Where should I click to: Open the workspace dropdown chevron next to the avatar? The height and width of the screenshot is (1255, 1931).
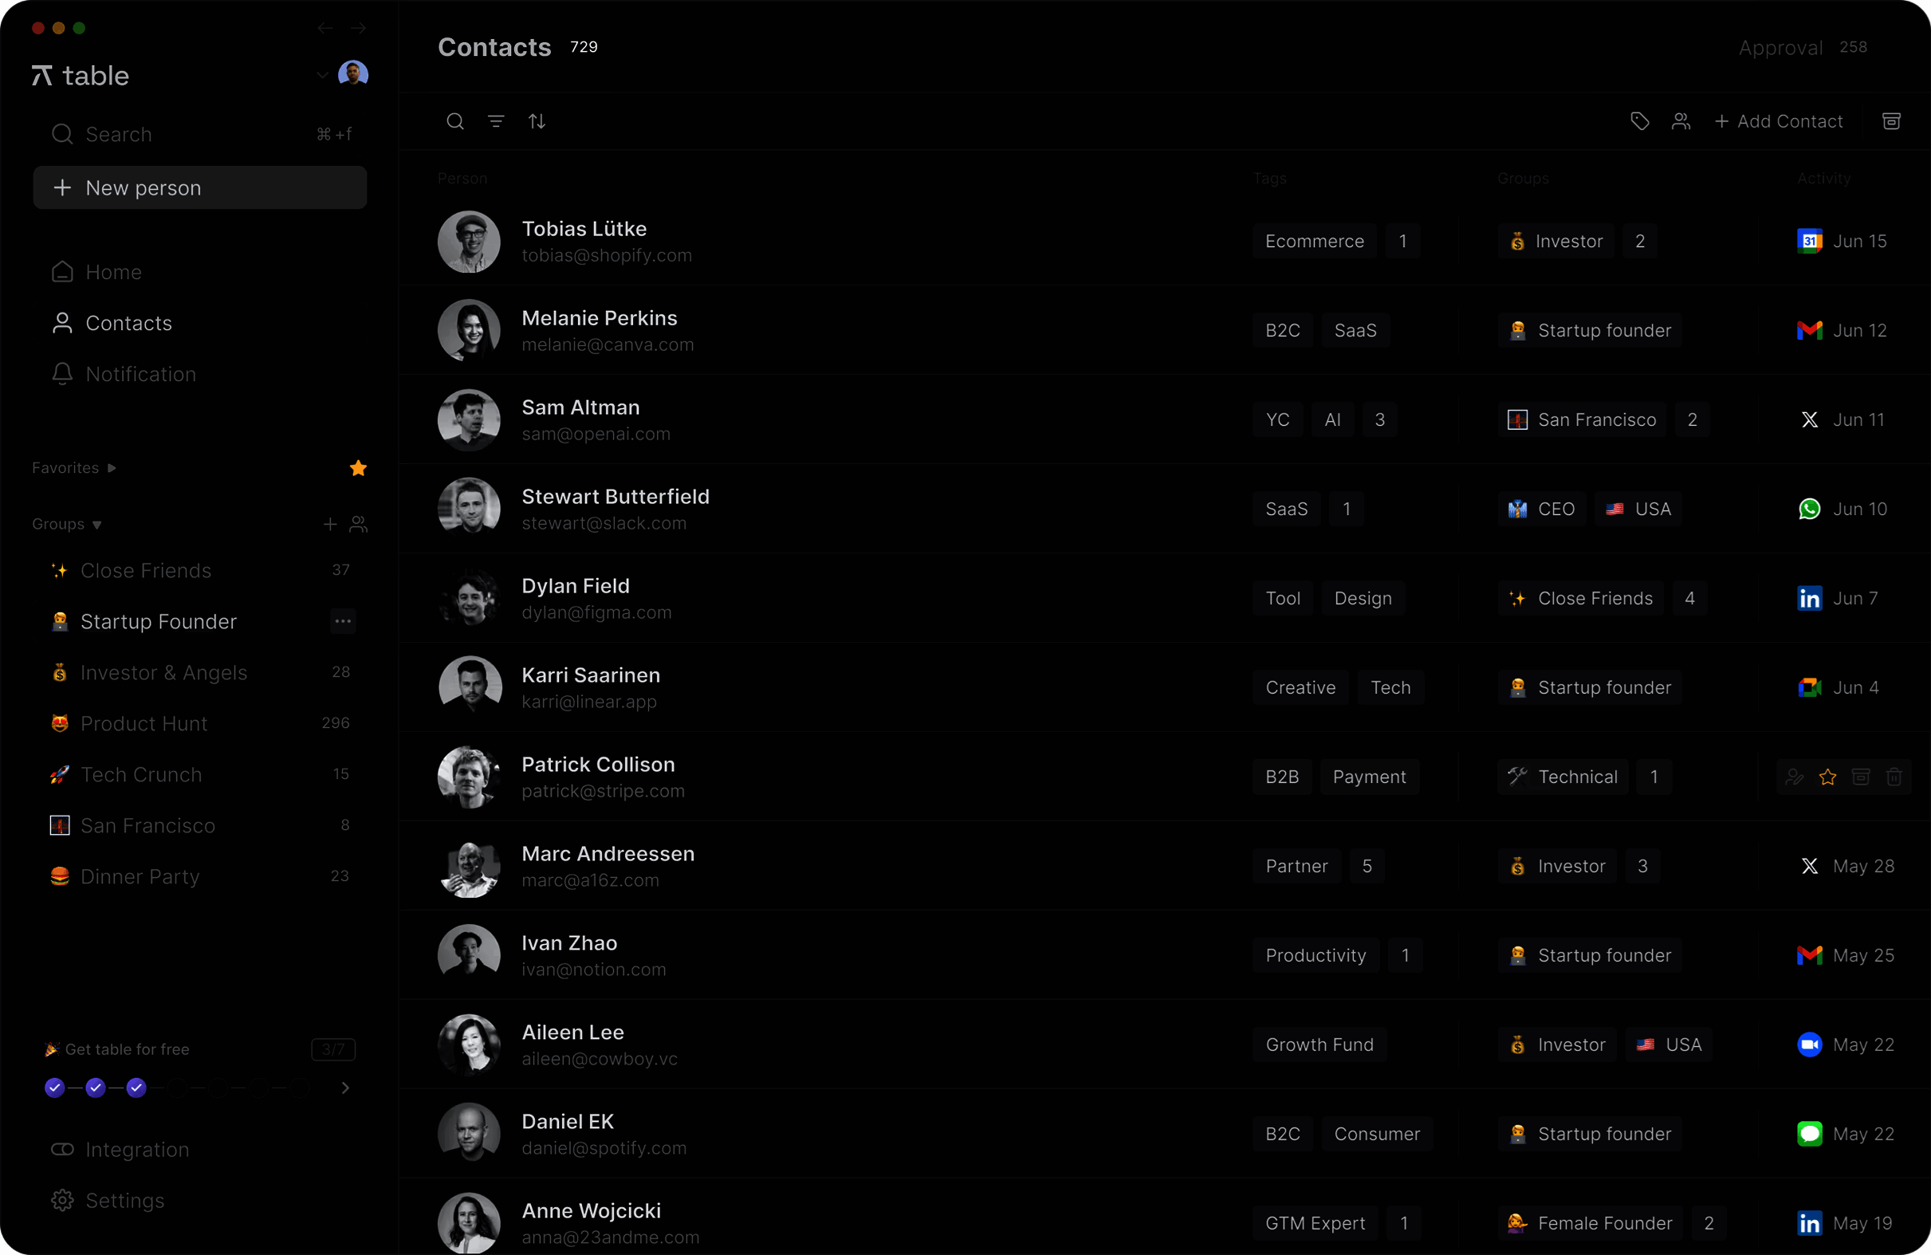(322, 76)
